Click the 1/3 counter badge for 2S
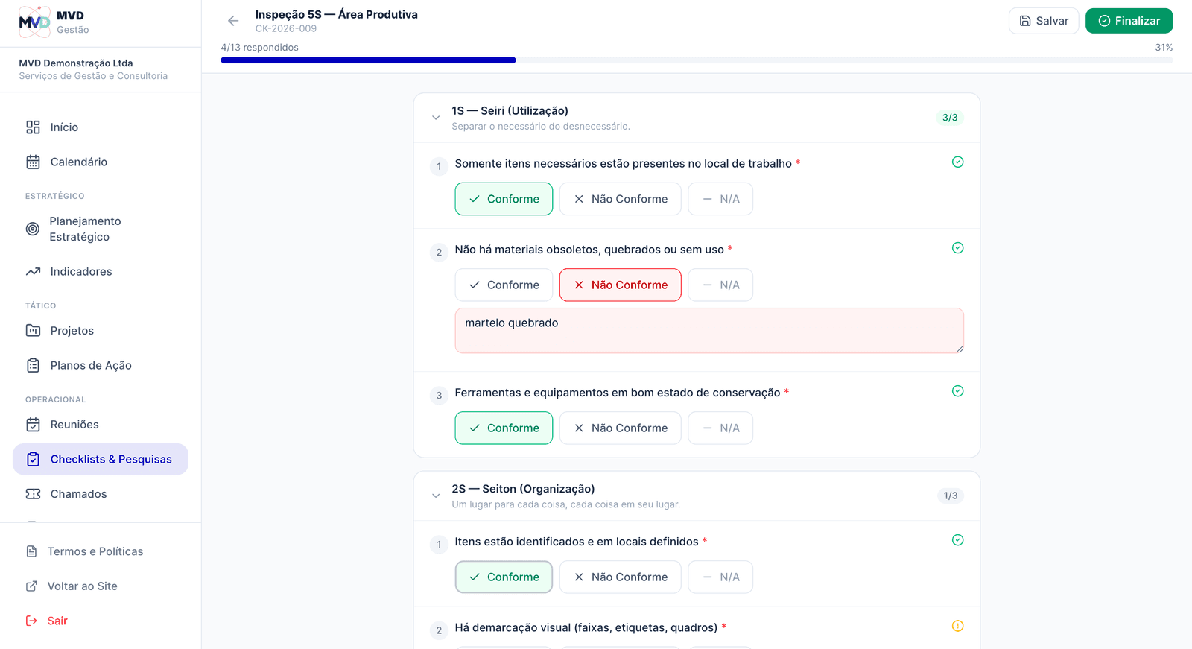Viewport: 1192px width, 649px height. pyautogui.click(x=950, y=496)
